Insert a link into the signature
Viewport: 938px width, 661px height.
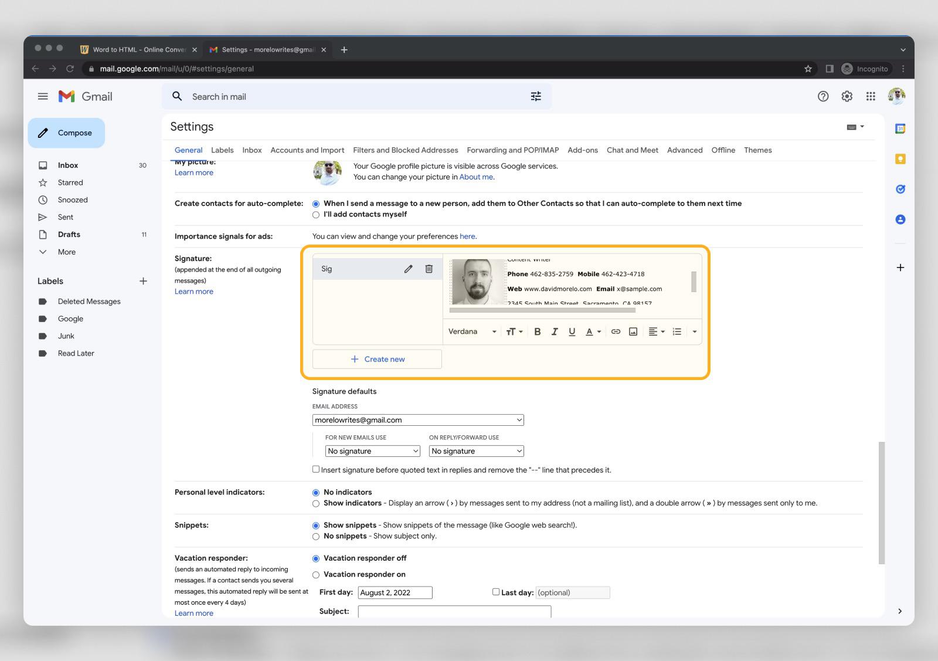pyautogui.click(x=615, y=331)
